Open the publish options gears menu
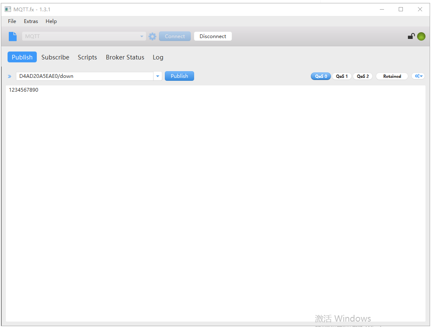 point(418,76)
